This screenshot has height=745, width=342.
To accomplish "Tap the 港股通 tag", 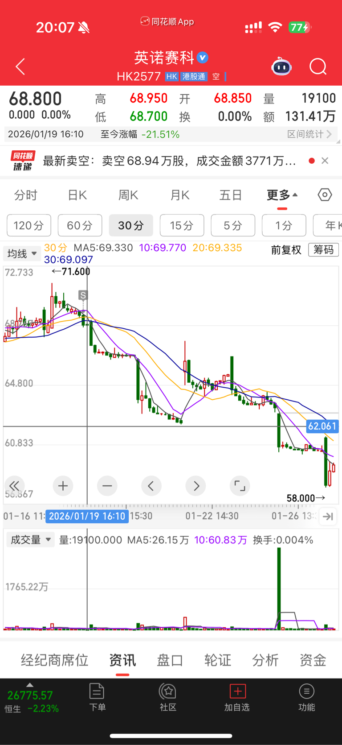I will point(194,77).
